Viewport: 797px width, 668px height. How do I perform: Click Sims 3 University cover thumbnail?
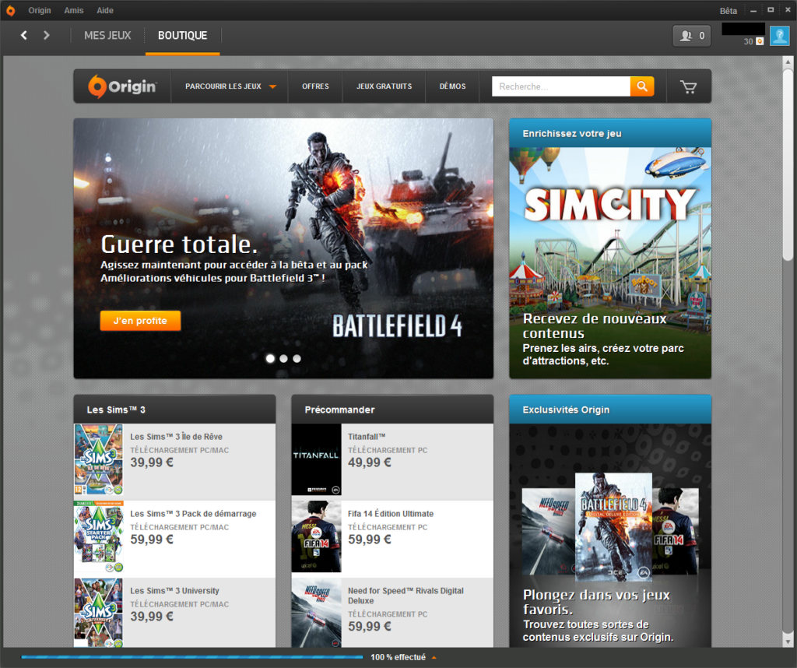[x=99, y=613]
